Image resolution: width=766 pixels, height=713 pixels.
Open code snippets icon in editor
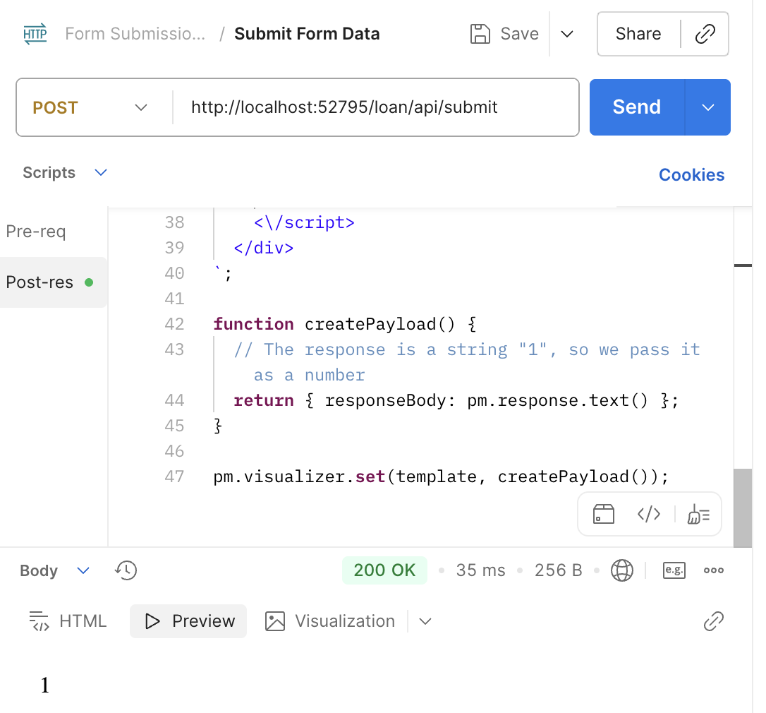click(x=649, y=514)
